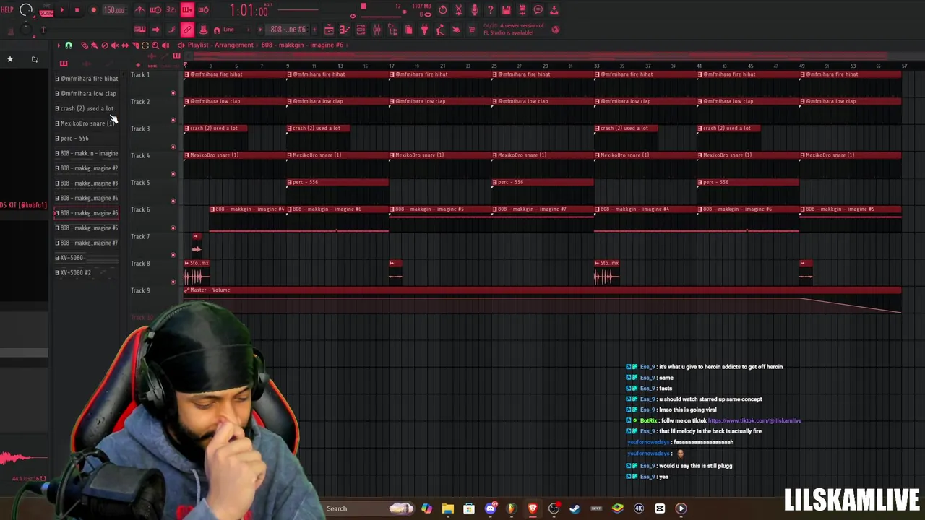Open the mixer toolbar icon
925x520 pixels.
click(377, 30)
